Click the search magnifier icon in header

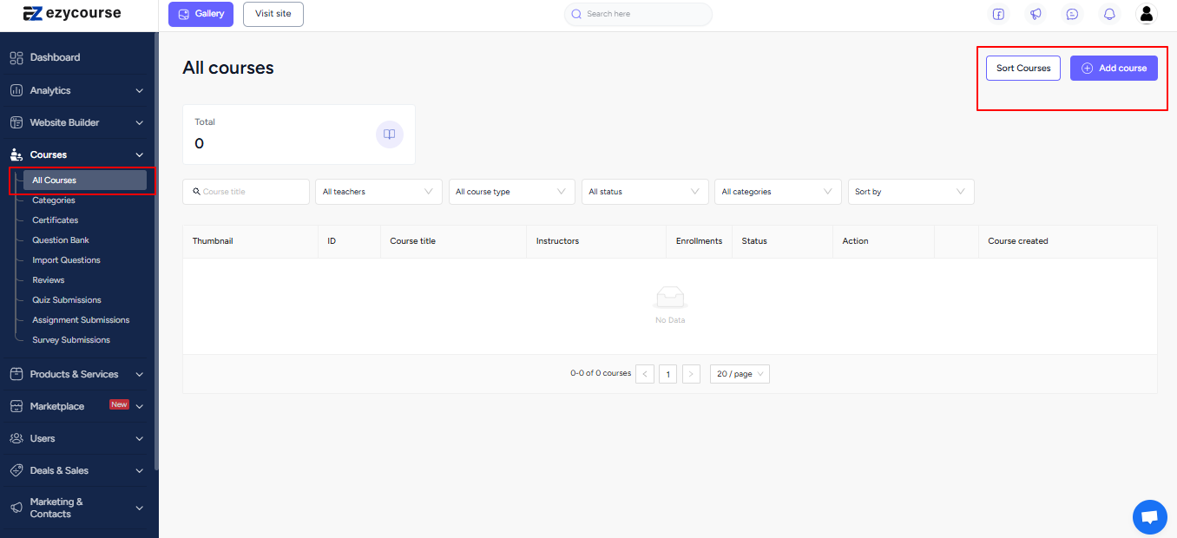576,14
